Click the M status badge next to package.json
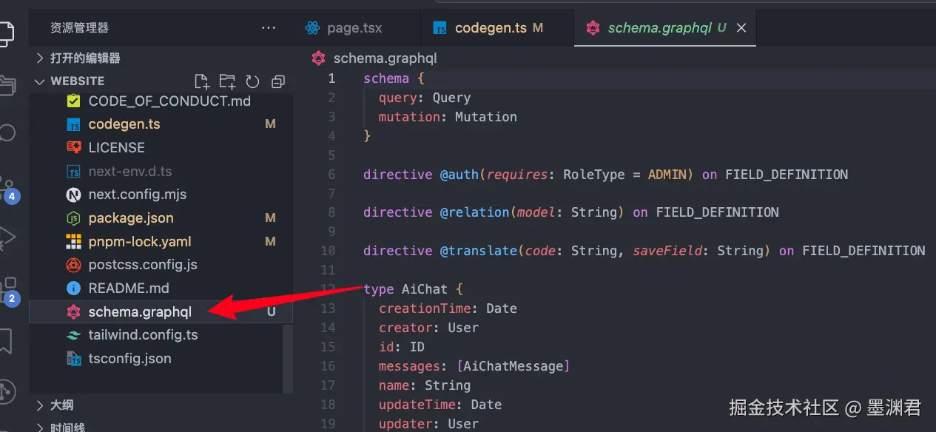The image size is (936, 432). coord(270,218)
